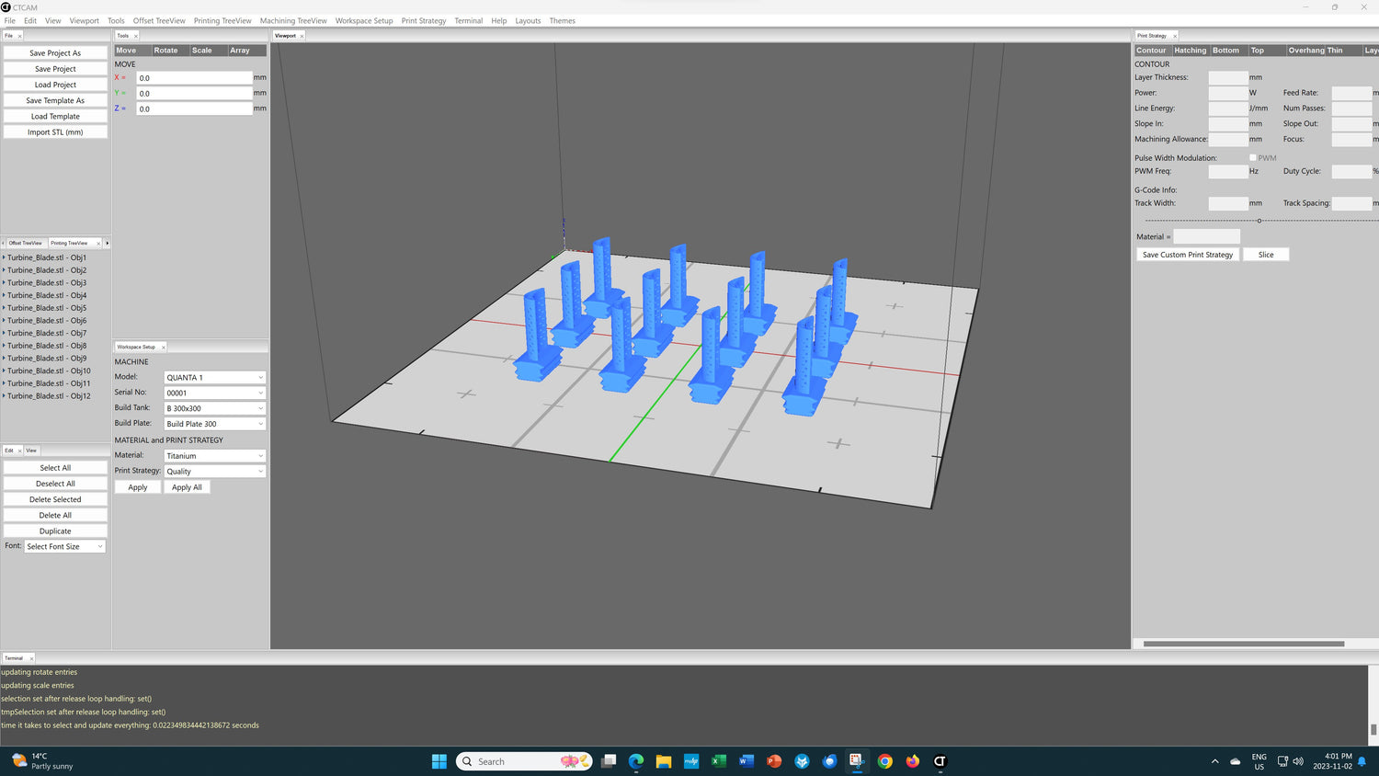Click the Slice button

pos(1266,255)
